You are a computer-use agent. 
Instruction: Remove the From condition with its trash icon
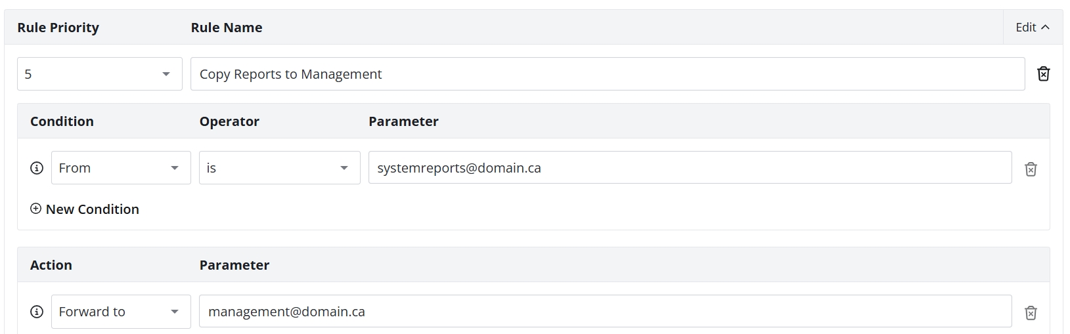[1031, 169]
